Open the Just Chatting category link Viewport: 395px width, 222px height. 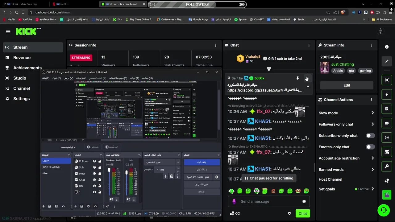pos(343,64)
